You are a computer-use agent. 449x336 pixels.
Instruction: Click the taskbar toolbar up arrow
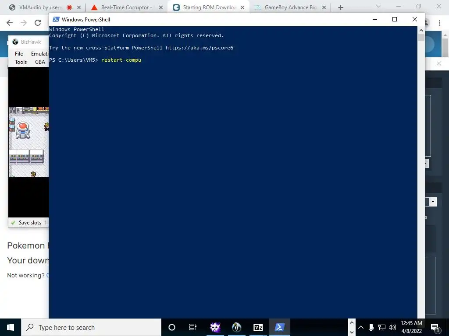[x=352, y=322]
